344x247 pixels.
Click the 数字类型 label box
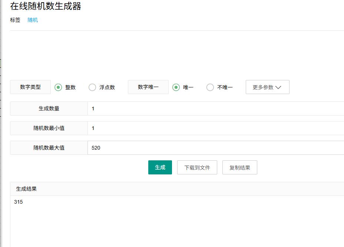tap(30, 87)
